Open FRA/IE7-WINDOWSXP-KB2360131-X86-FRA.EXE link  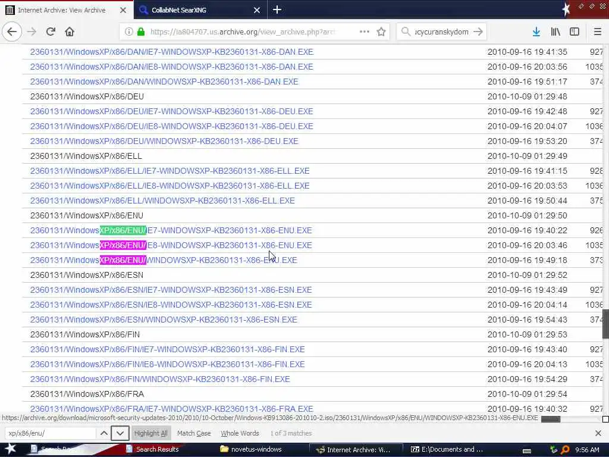[x=172, y=409]
